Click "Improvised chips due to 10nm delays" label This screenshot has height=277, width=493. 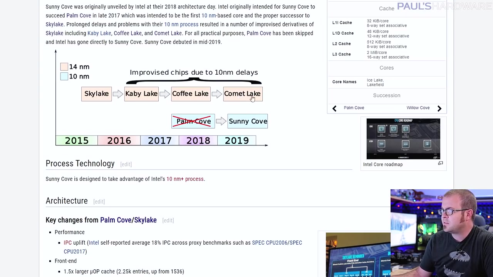pos(194,72)
